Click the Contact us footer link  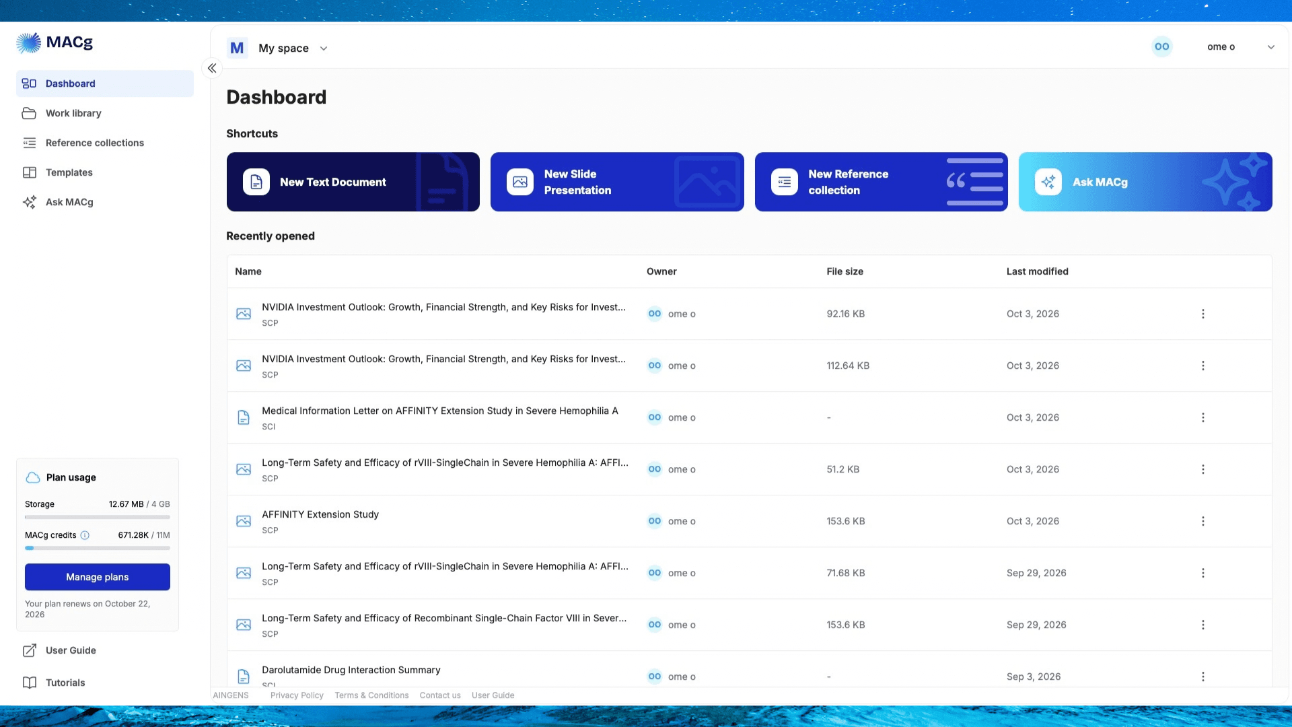click(x=440, y=695)
